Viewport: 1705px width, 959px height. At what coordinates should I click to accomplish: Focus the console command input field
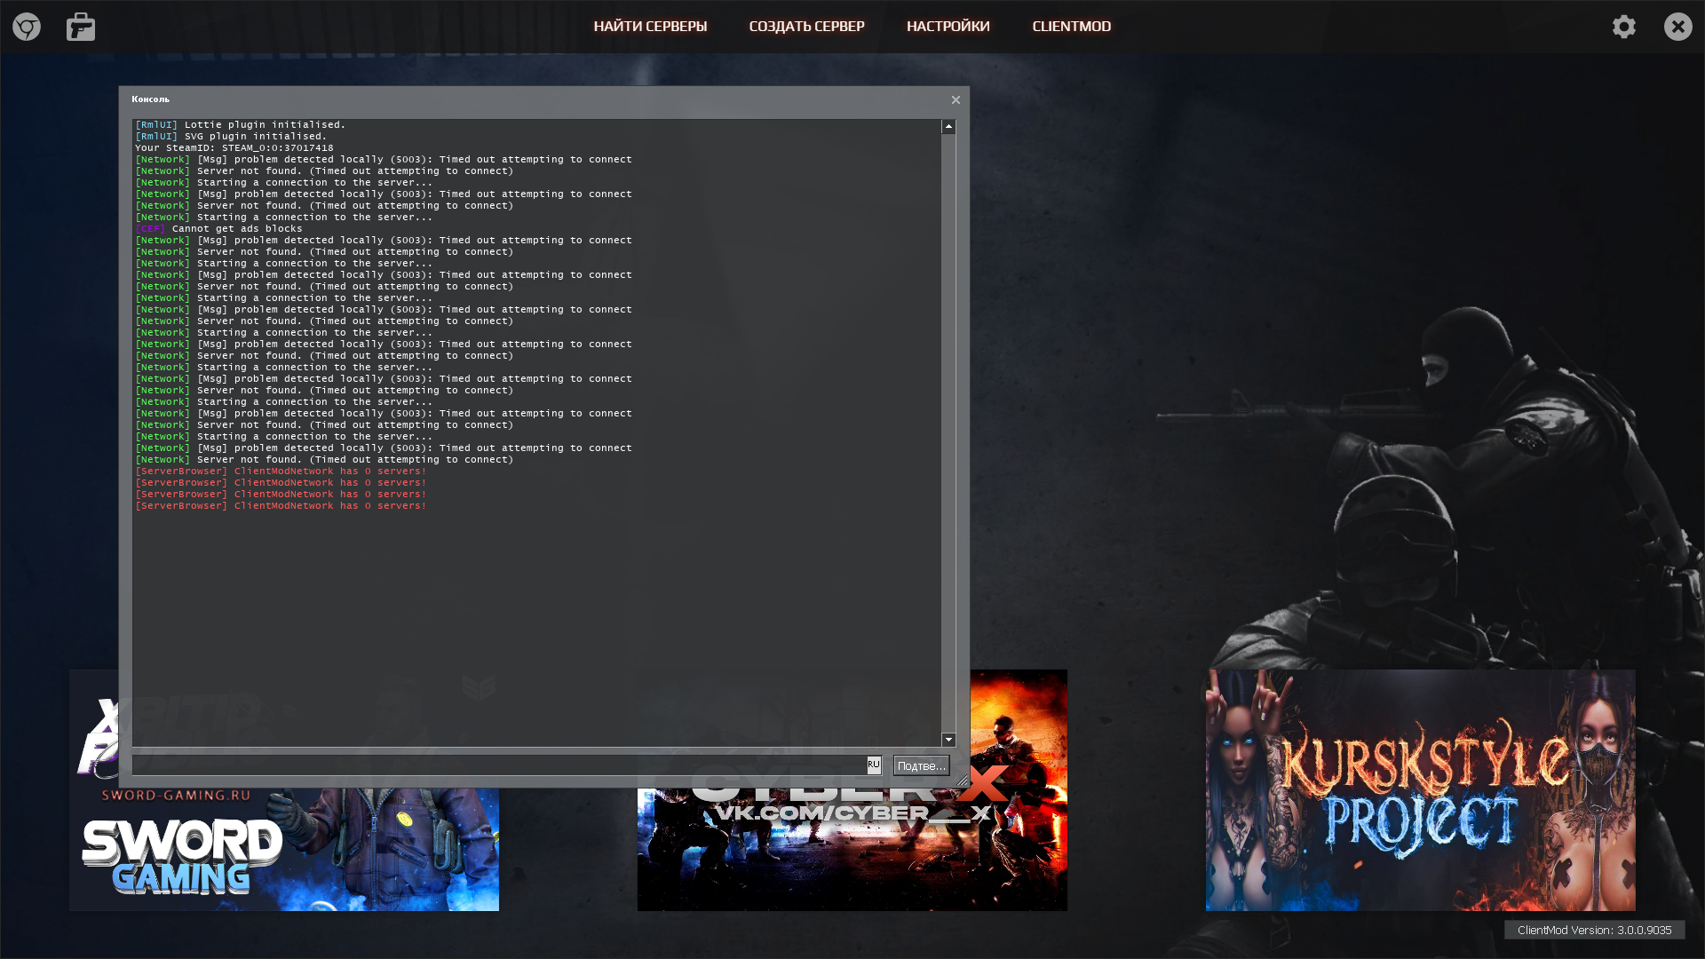(497, 765)
